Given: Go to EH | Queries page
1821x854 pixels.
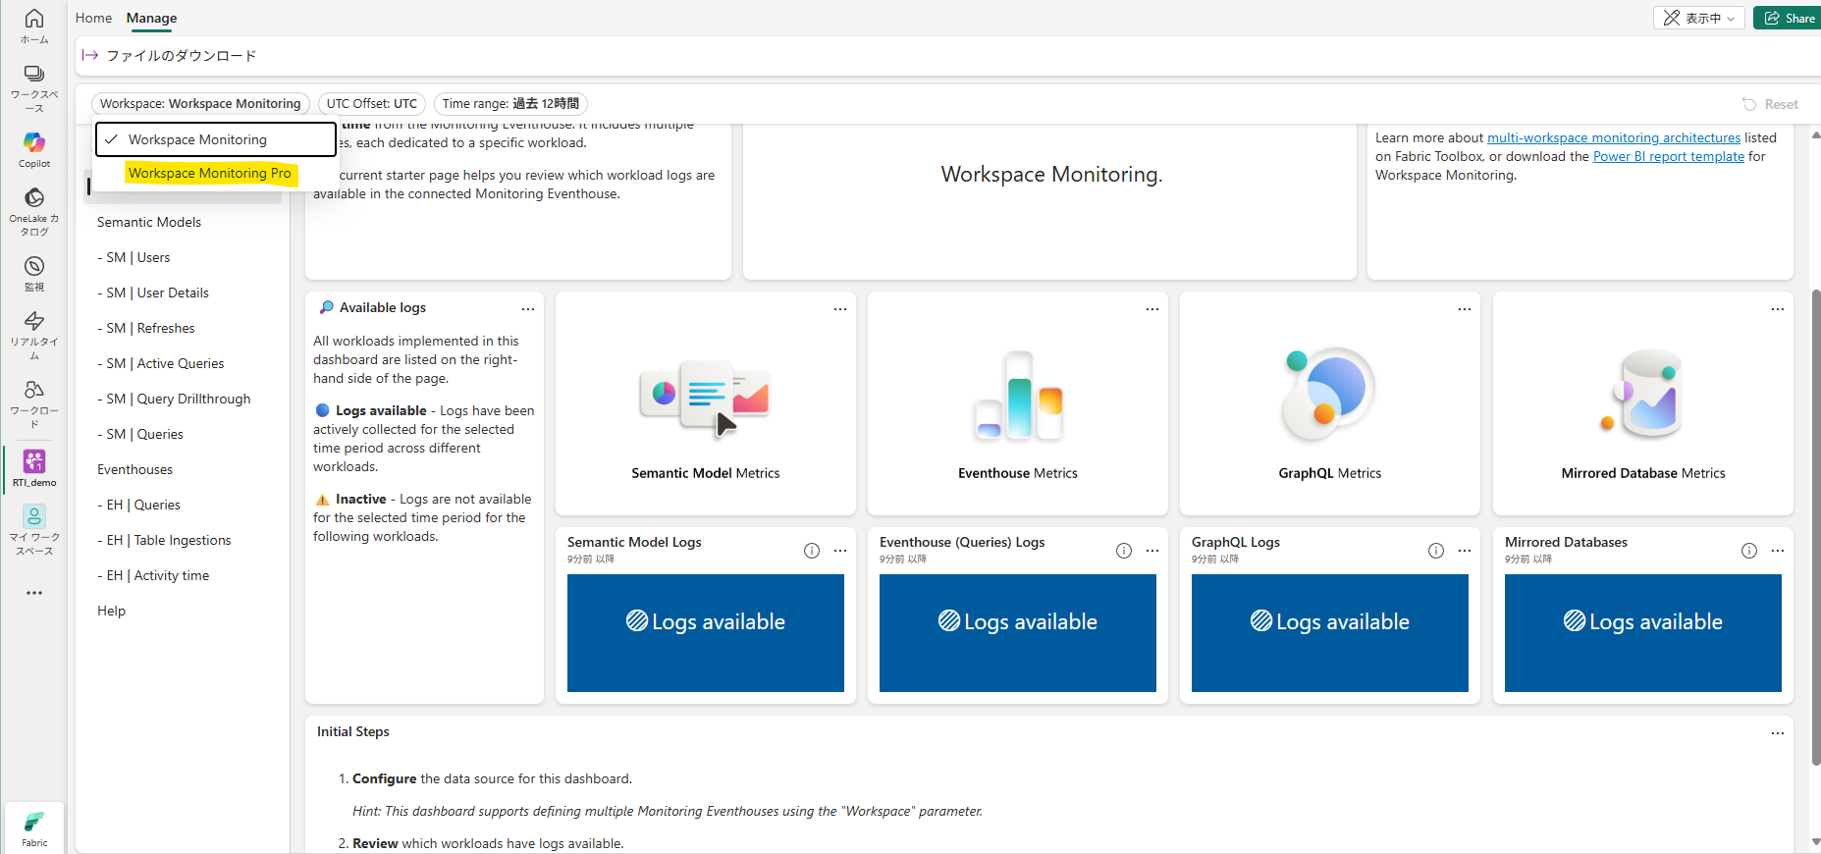Looking at the screenshot, I should [x=138, y=505].
